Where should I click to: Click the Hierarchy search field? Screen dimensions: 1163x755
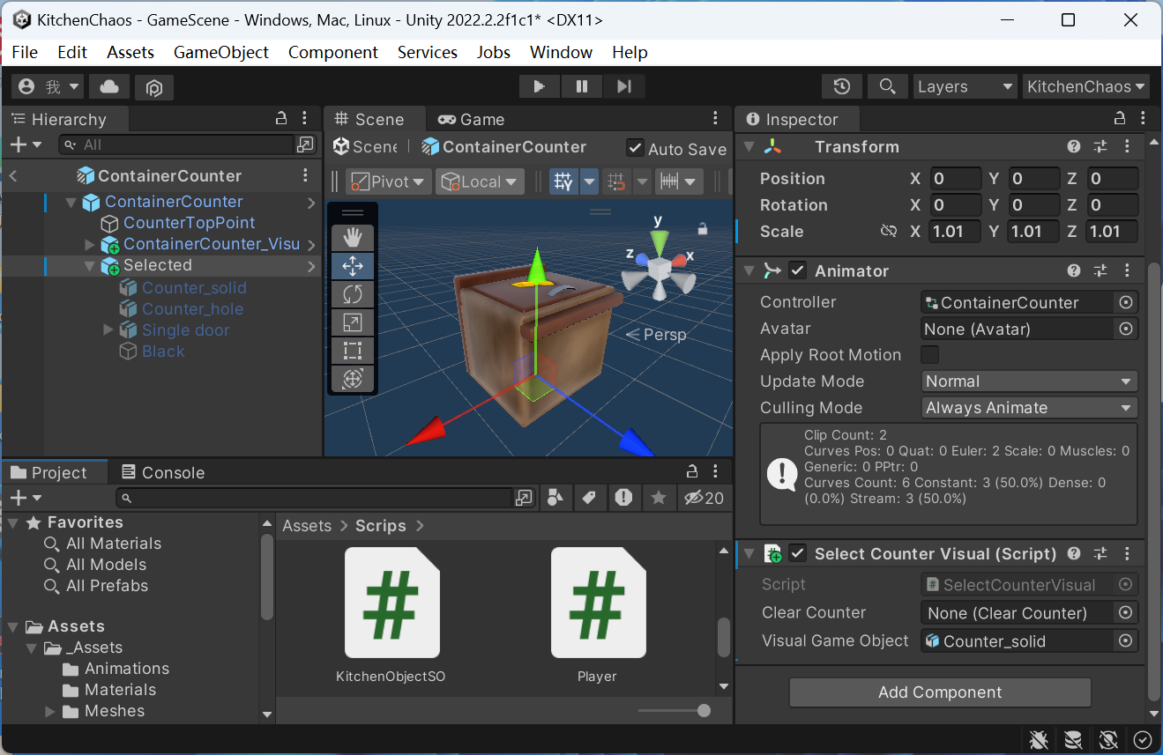coord(175,144)
